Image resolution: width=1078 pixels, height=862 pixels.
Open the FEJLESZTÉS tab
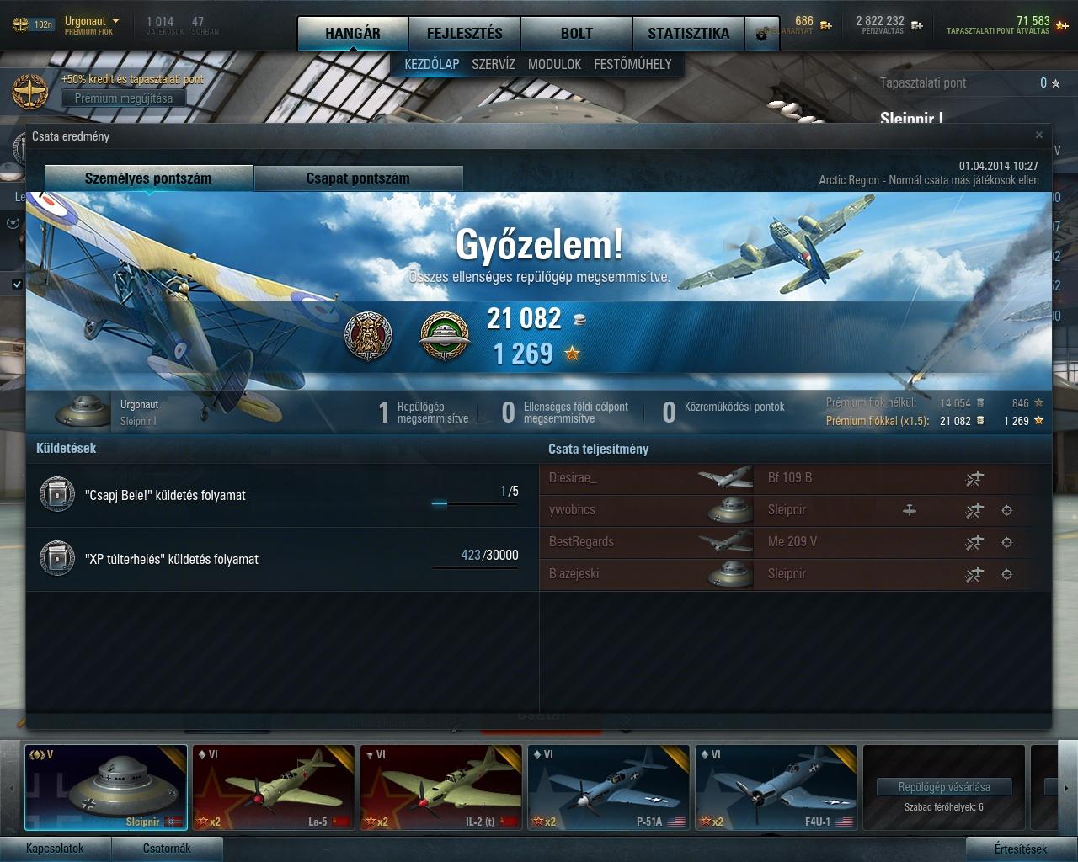tap(464, 34)
